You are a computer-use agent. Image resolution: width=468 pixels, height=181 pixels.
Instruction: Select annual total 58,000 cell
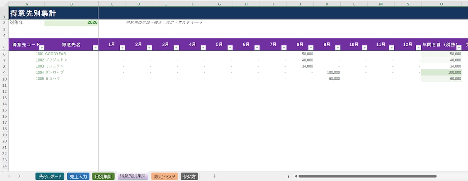[x=442, y=54]
